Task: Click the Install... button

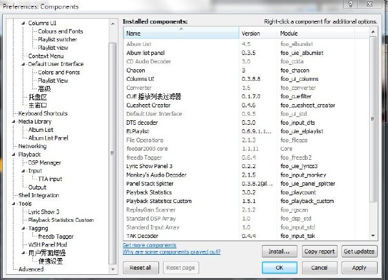Action: pyautogui.click(x=279, y=252)
